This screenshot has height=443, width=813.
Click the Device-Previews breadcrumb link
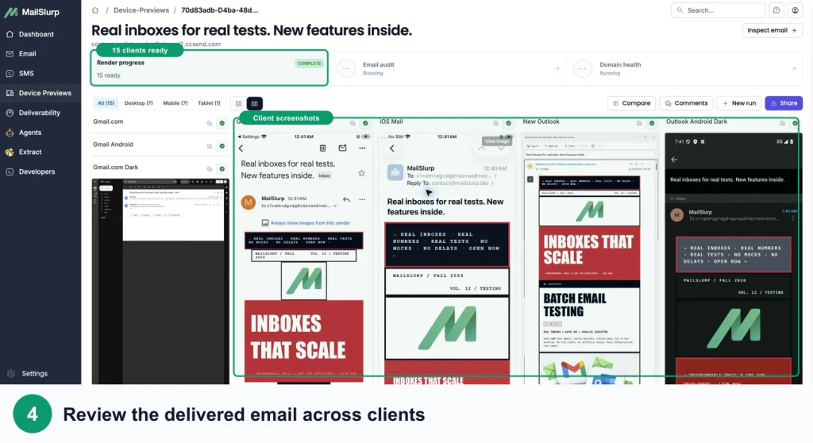[141, 10]
